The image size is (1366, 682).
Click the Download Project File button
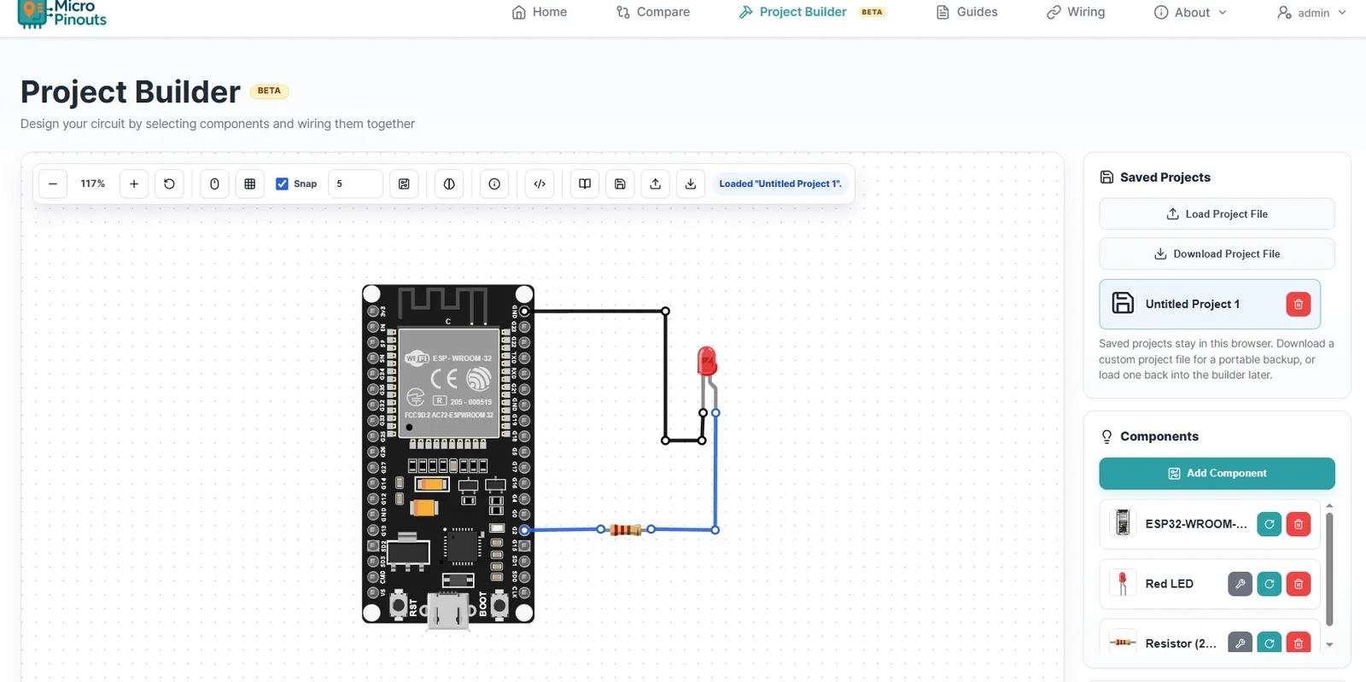tap(1217, 254)
